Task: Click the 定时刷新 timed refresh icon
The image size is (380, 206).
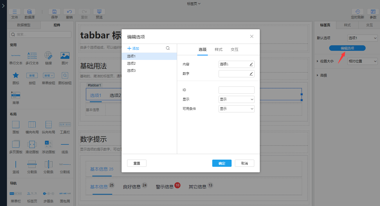Action: (357, 12)
